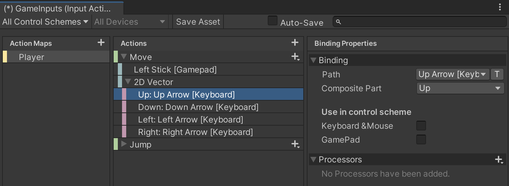Open the All Control Schemes dropdown

click(45, 22)
